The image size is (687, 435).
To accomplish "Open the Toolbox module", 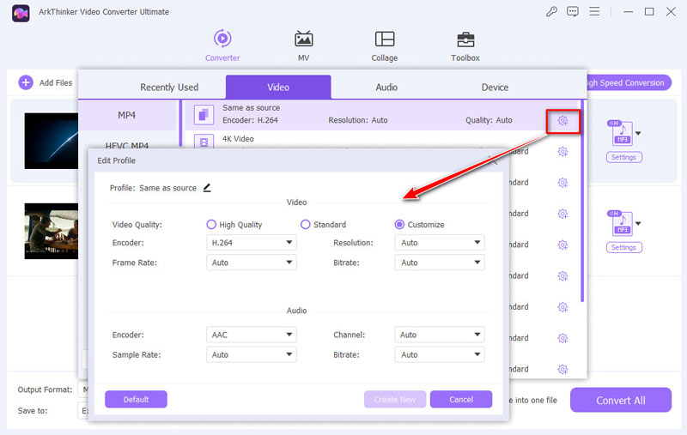I will [x=465, y=45].
